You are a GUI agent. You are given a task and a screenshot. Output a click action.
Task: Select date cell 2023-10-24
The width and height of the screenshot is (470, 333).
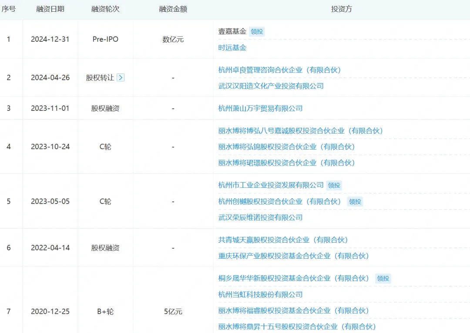coord(50,147)
